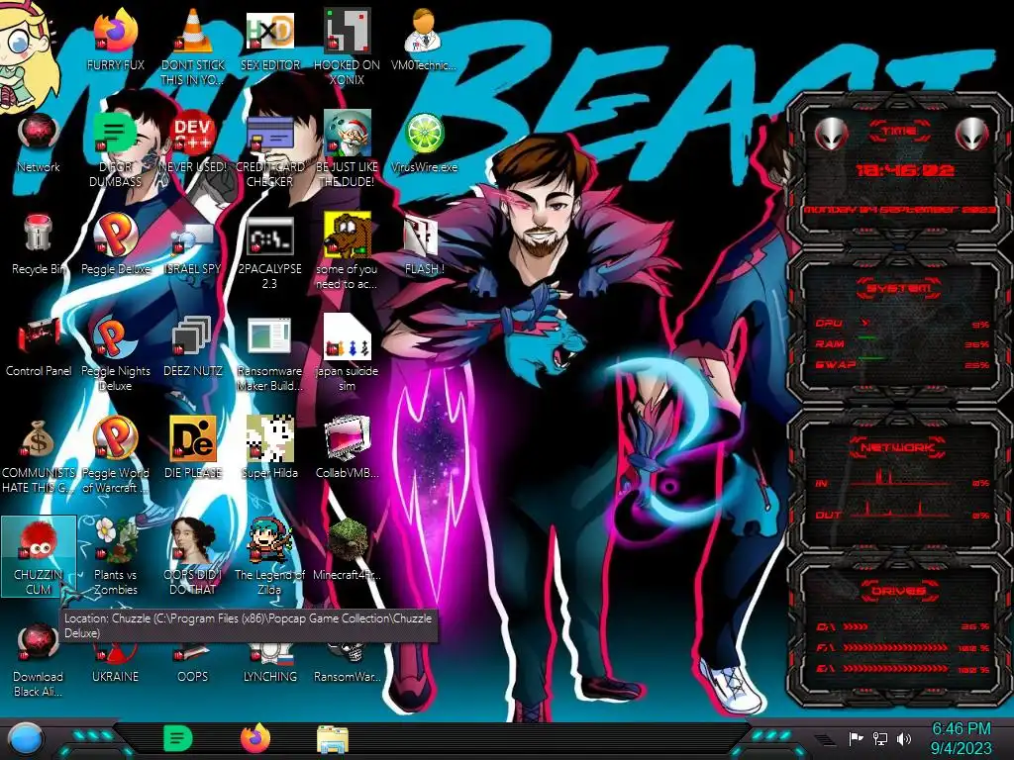The width and height of the screenshot is (1014, 760).
Task: Click the right alien head in the TIME gadget
Action: pos(972,135)
